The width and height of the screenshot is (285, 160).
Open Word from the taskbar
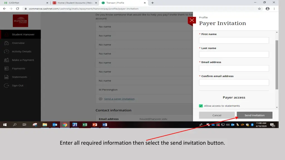(105, 125)
